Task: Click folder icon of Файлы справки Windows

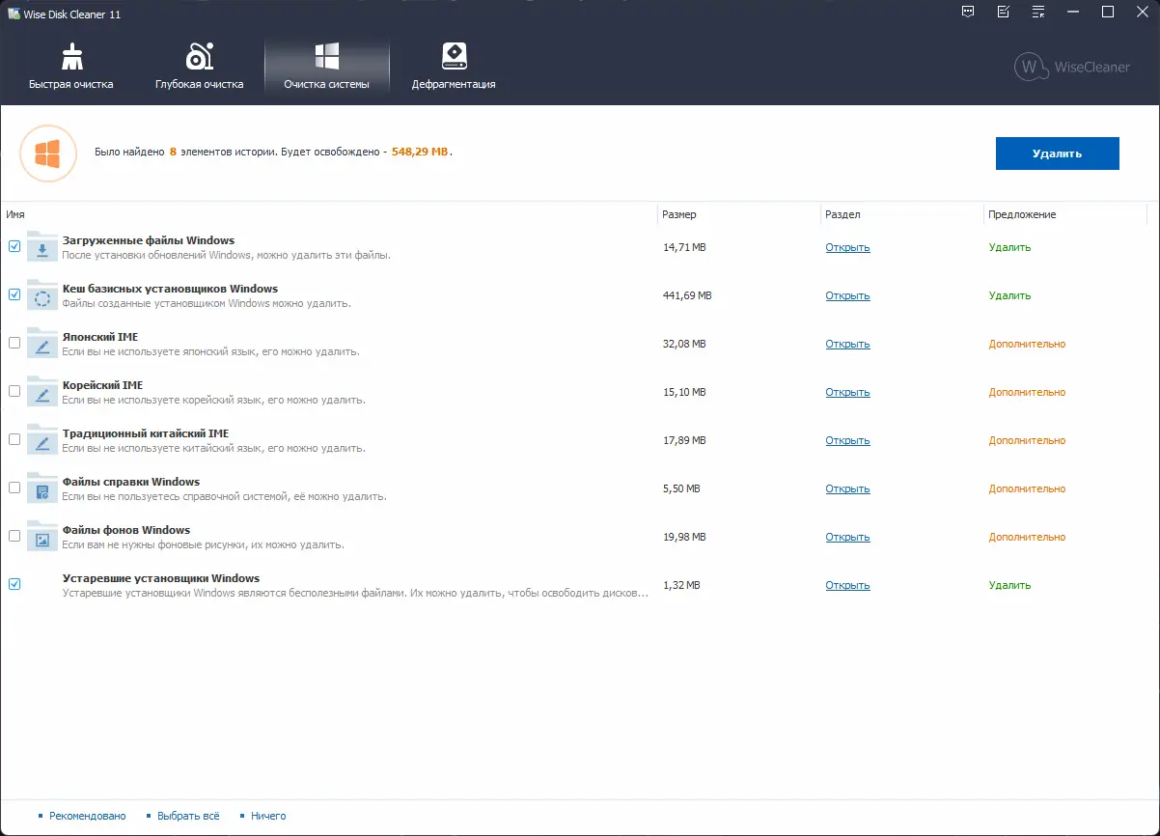Action: pyautogui.click(x=41, y=488)
